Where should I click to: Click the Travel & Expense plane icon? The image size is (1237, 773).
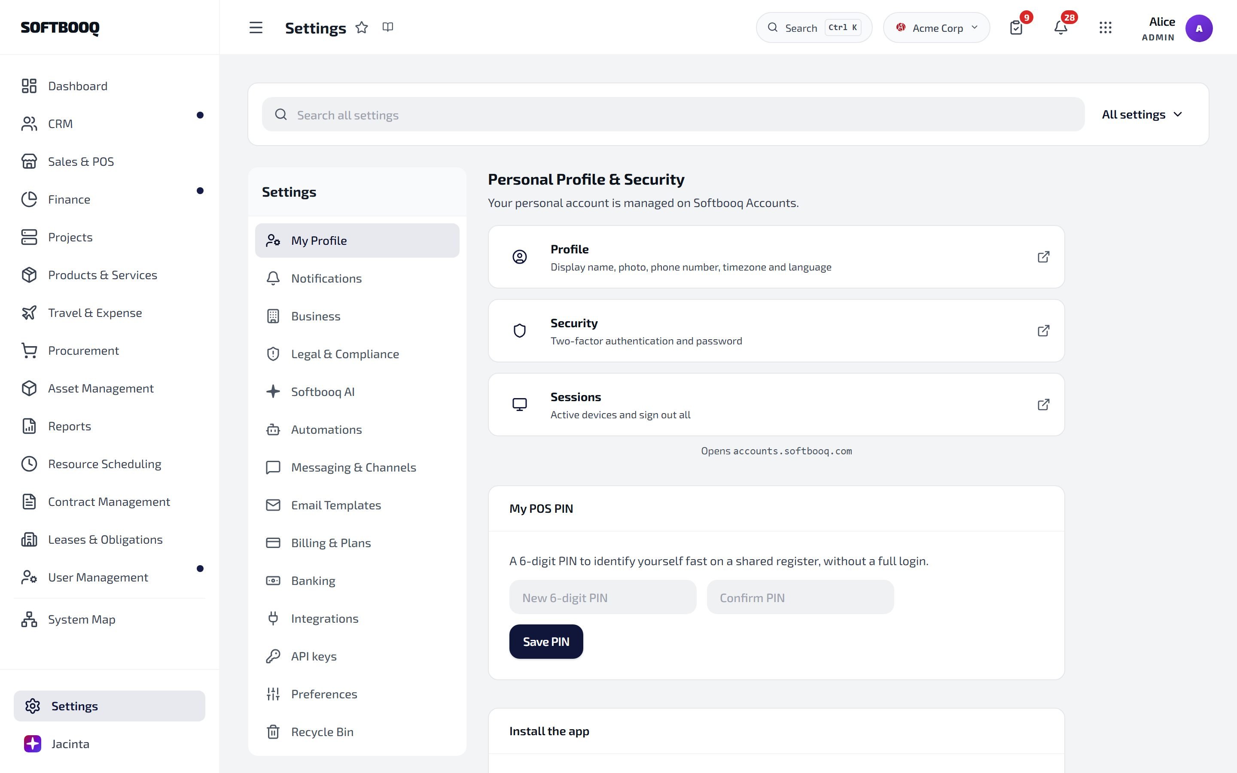pyautogui.click(x=29, y=313)
